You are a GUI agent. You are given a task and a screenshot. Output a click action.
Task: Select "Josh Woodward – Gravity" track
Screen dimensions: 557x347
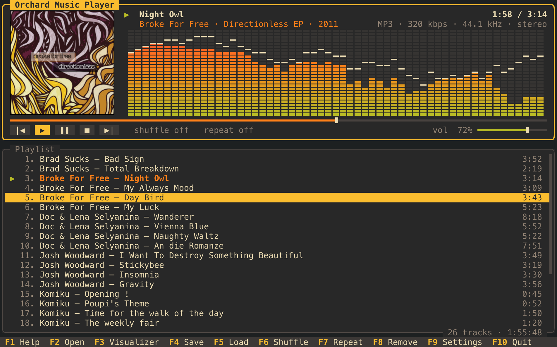click(277, 284)
